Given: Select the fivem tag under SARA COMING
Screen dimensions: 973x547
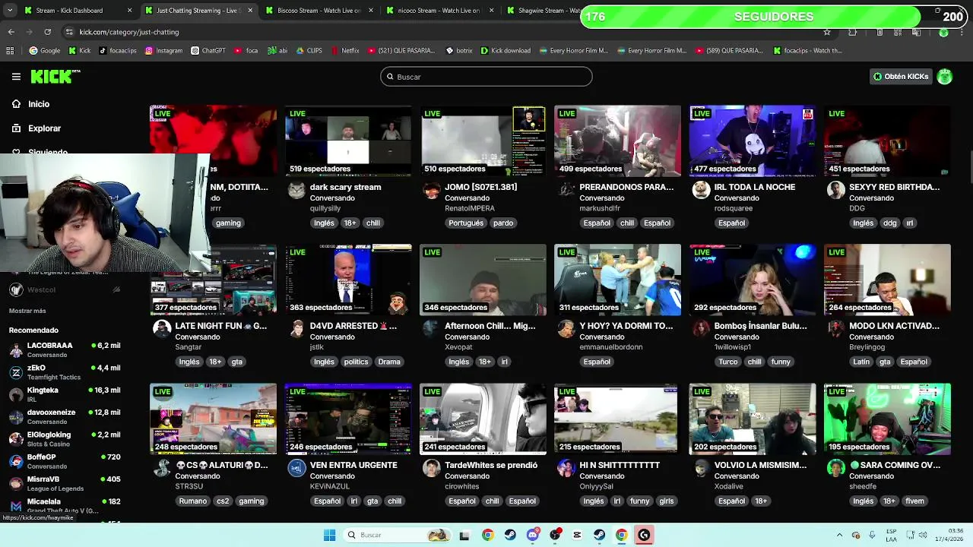Looking at the screenshot, I should [x=914, y=501].
